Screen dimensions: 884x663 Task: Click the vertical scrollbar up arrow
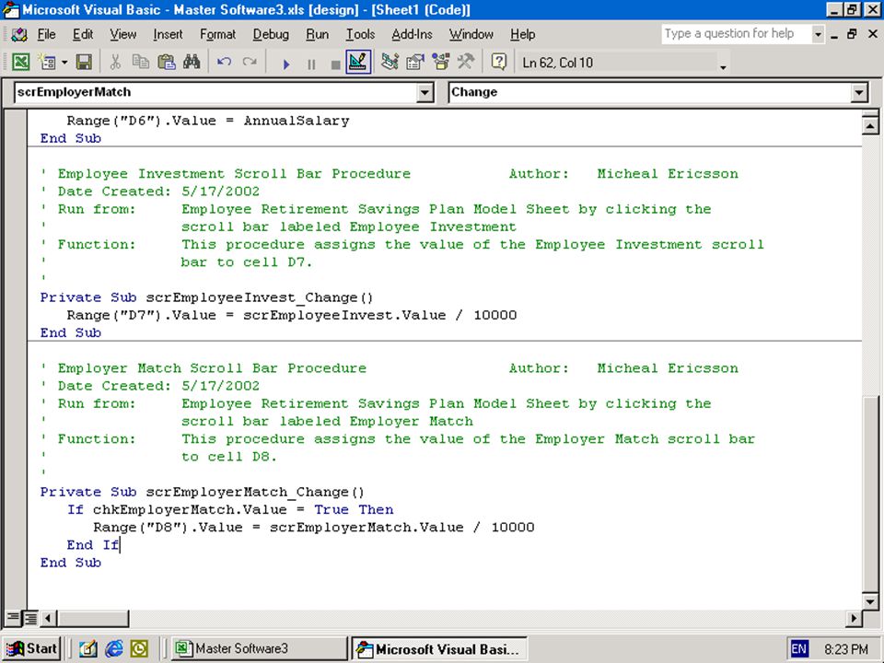point(870,126)
